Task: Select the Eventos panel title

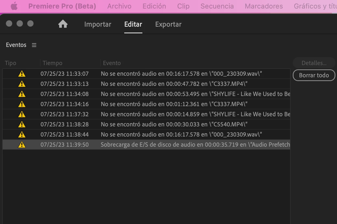Action: click(16, 45)
